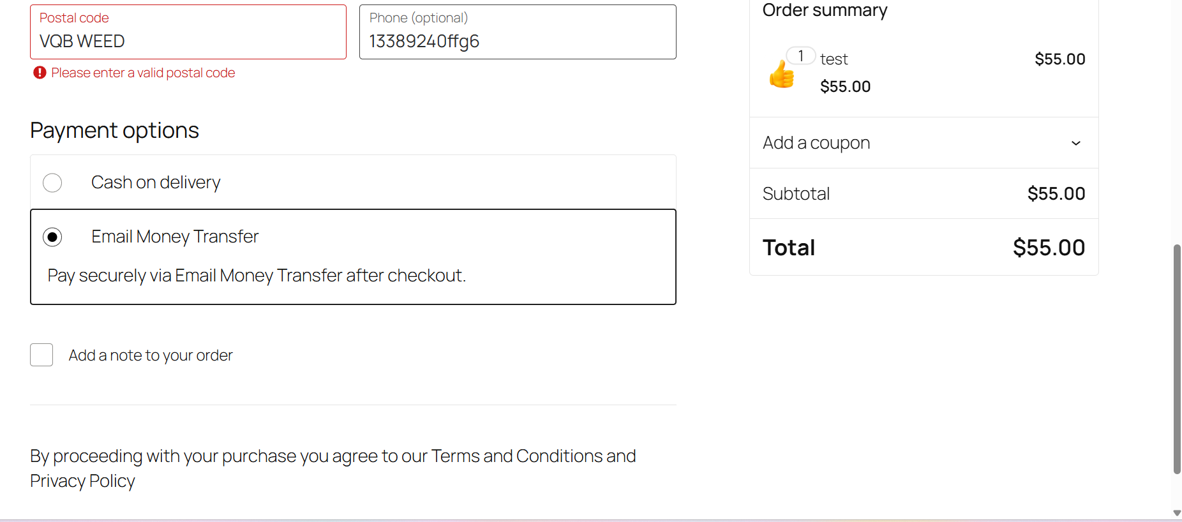Click the Phone optional field
Image resolution: width=1182 pixels, height=522 pixels.
pyautogui.click(x=518, y=41)
